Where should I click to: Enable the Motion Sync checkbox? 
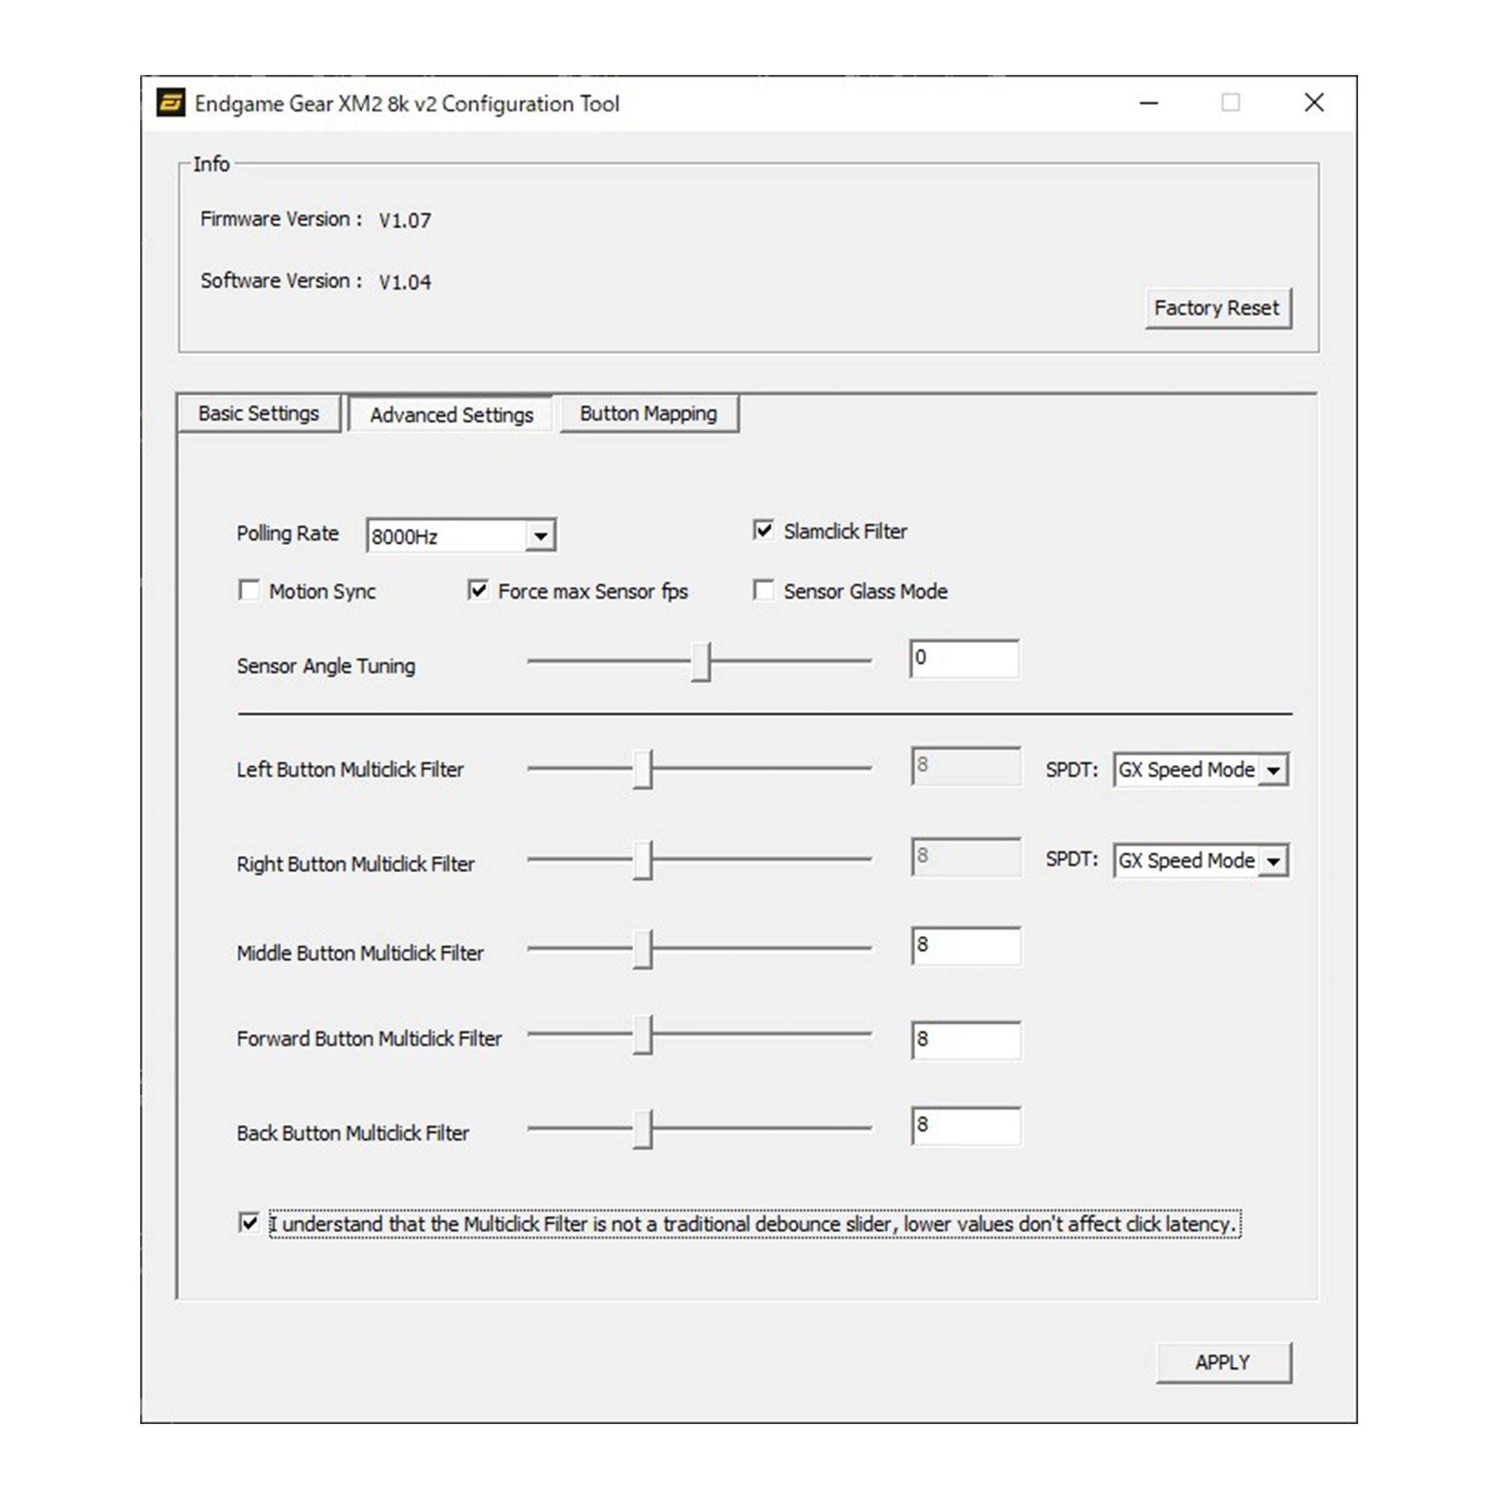click(249, 591)
